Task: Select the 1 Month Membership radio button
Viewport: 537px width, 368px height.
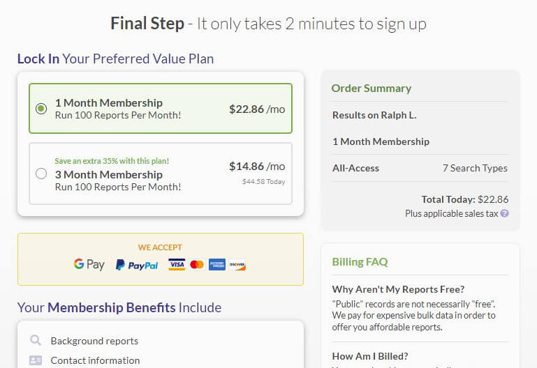Action: click(41, 109)
